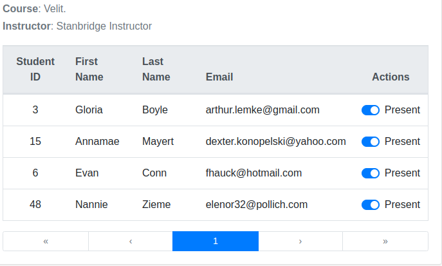
Task: Toggle attendance switch for Annamae Mayert
Action: pos(371,142)
